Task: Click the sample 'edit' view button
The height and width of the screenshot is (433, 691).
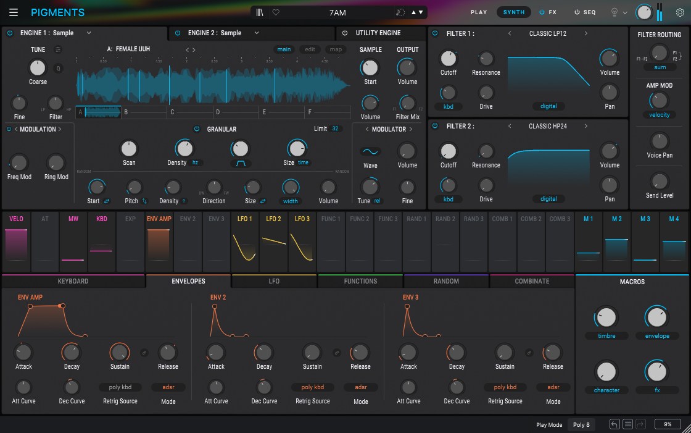Action: pyautogui.click(x=310, y=49)
